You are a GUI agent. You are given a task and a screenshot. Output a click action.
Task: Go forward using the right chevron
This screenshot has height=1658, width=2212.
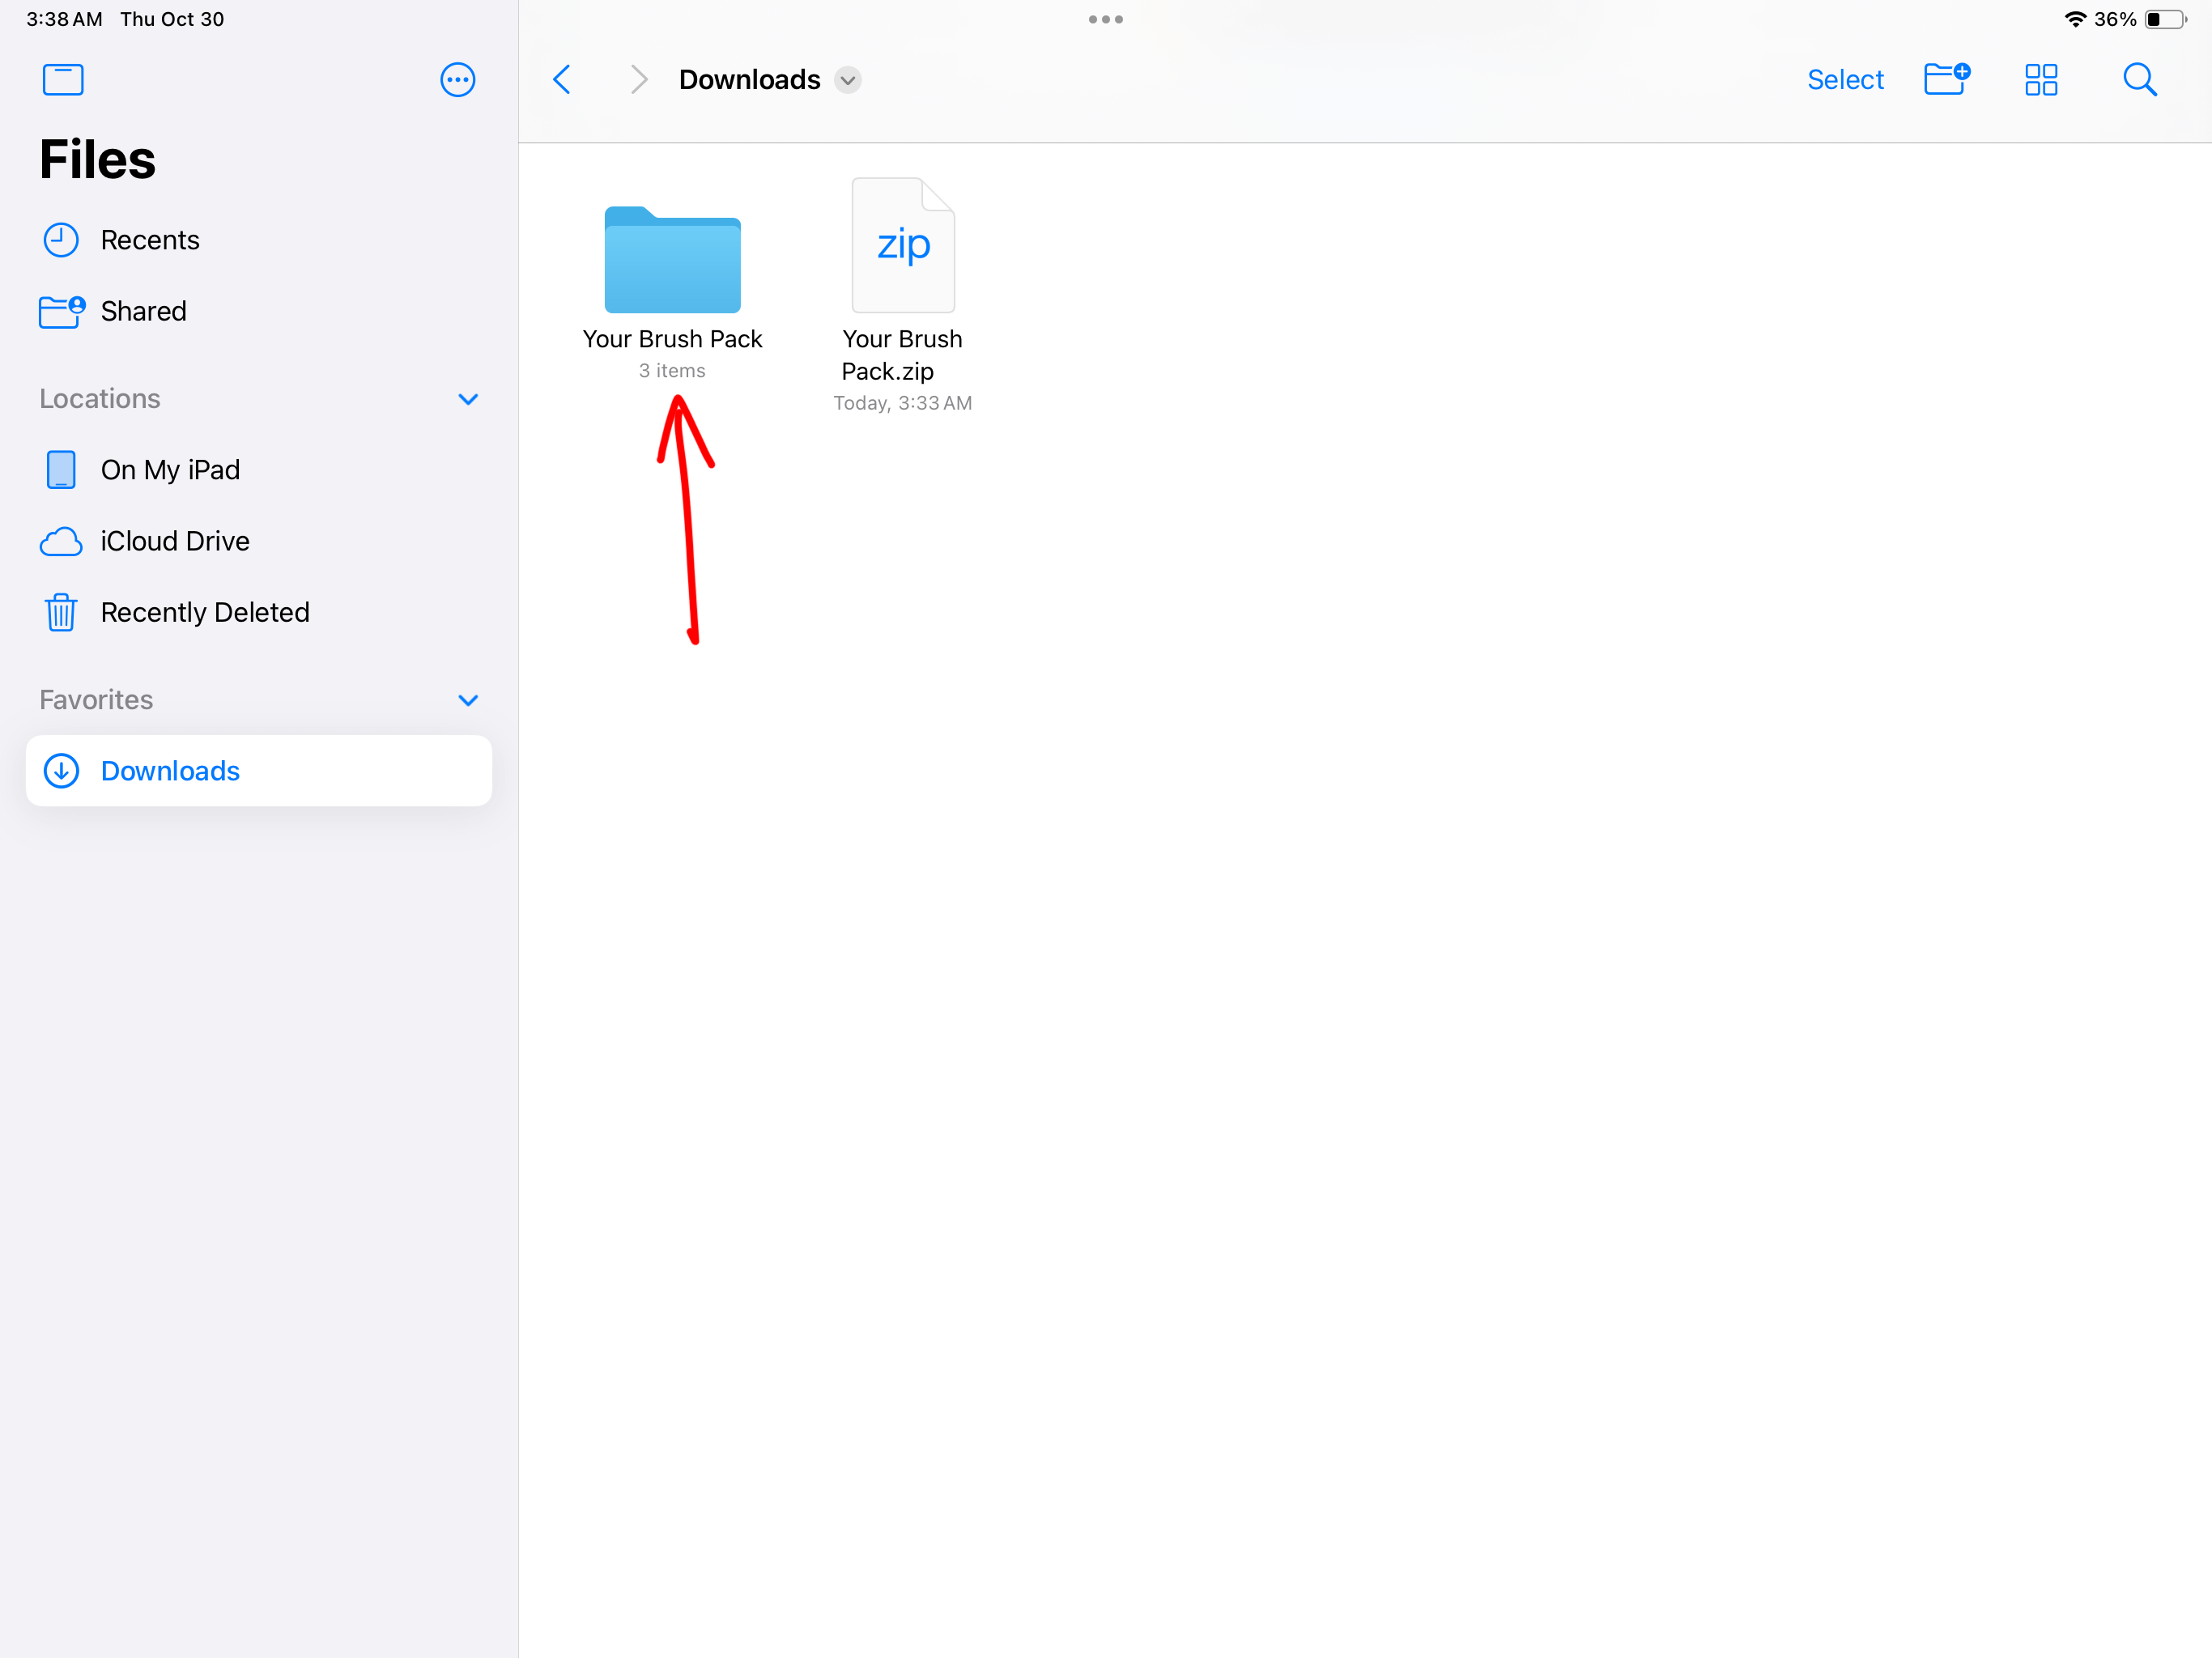(638, 79)
